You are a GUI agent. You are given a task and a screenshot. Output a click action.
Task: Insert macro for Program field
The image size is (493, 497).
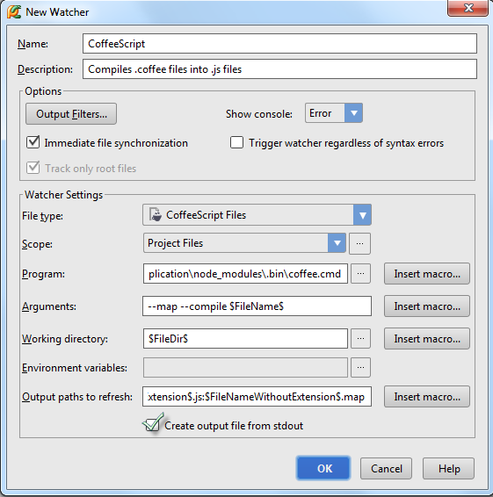tap(427, 274)
